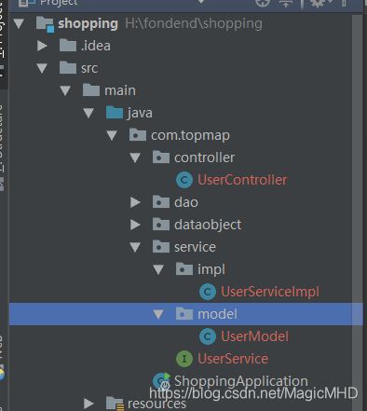
Task: Select the "java" label
Action: pos(140,113)
